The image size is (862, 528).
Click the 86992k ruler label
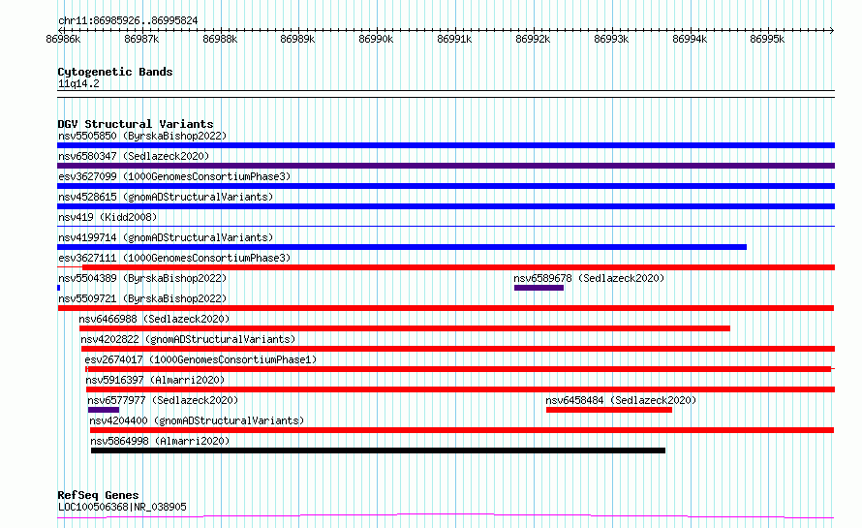[x=533, y=39]
